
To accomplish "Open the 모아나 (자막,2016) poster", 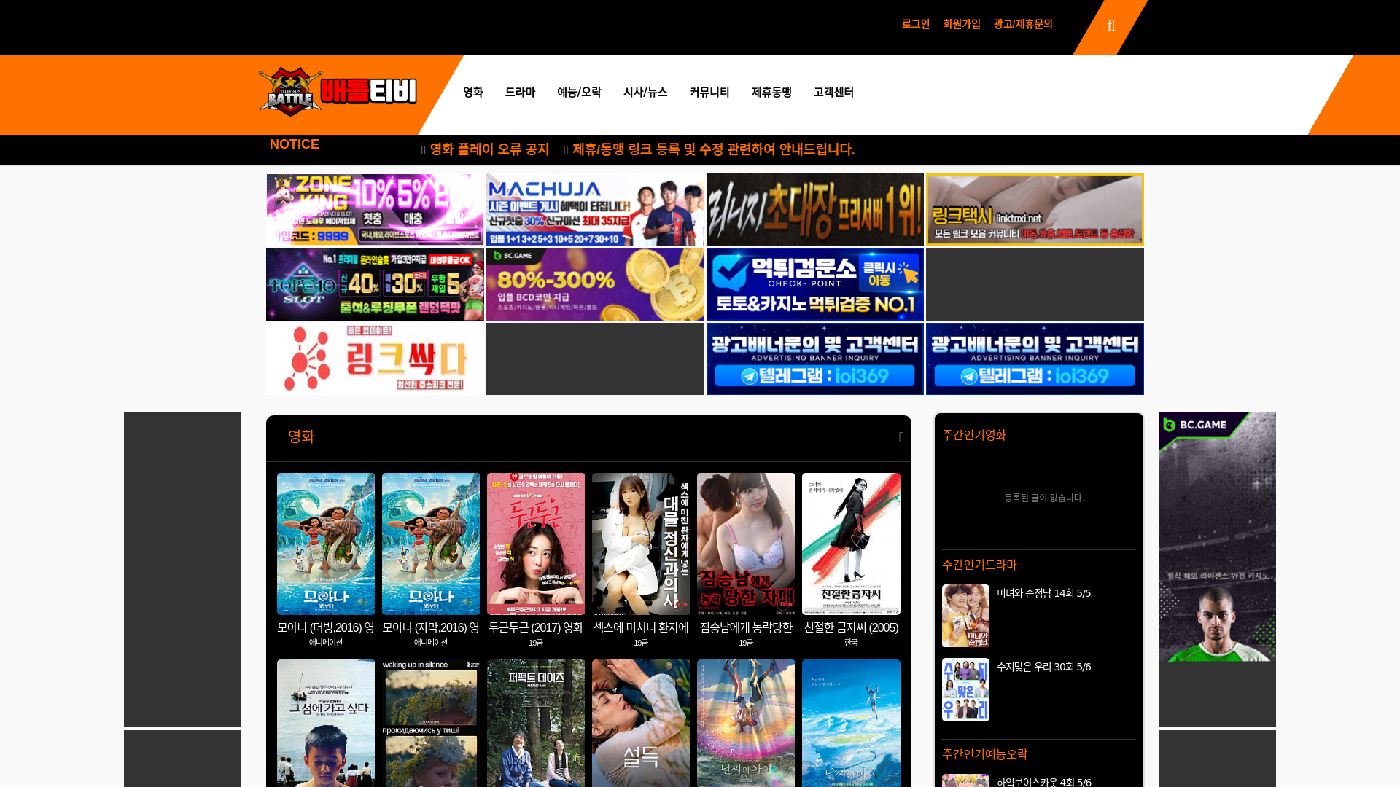I will (x=431, y=544).
